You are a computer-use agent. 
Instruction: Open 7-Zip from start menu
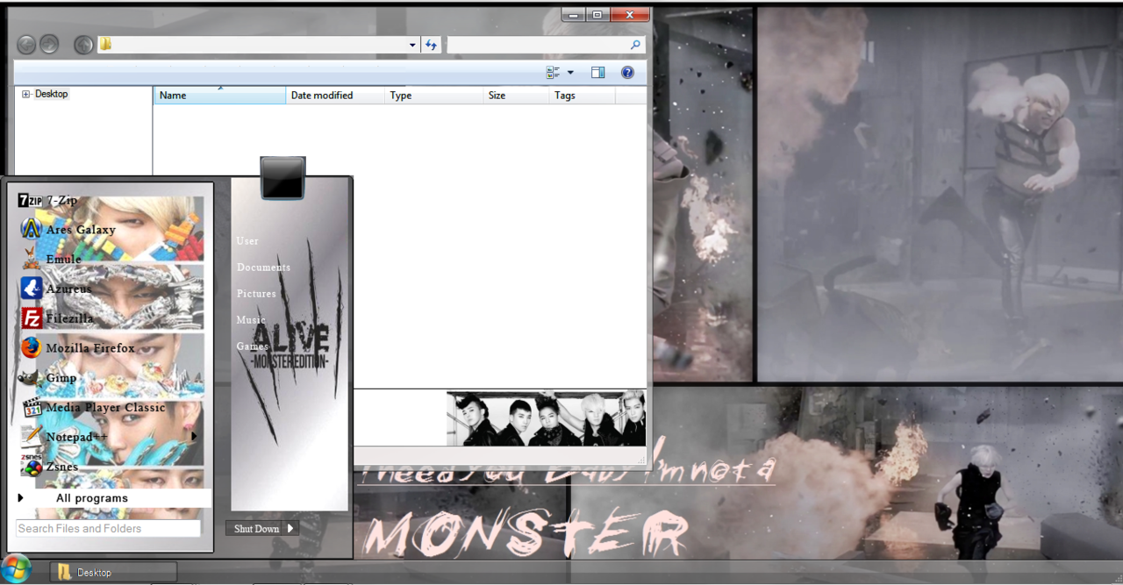coord(48,201)
